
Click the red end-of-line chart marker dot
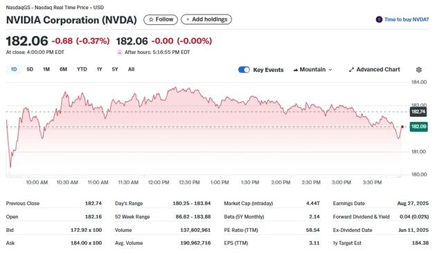pos(402,127)
